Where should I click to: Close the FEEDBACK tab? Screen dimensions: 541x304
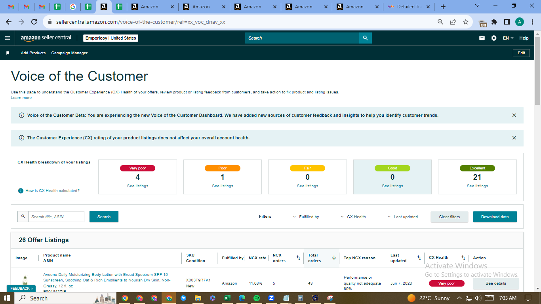click(x=32, y=289)
